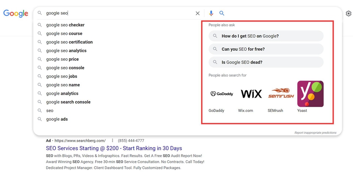Open 'SEO Services Starting @ $200' ad headline
Screen dimensions: 353x178
click(114, 148)
